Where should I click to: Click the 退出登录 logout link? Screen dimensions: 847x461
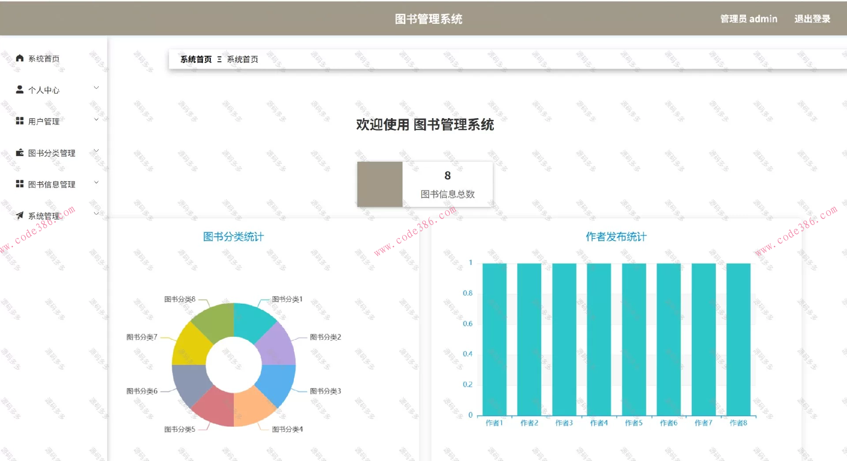(812, 19)
